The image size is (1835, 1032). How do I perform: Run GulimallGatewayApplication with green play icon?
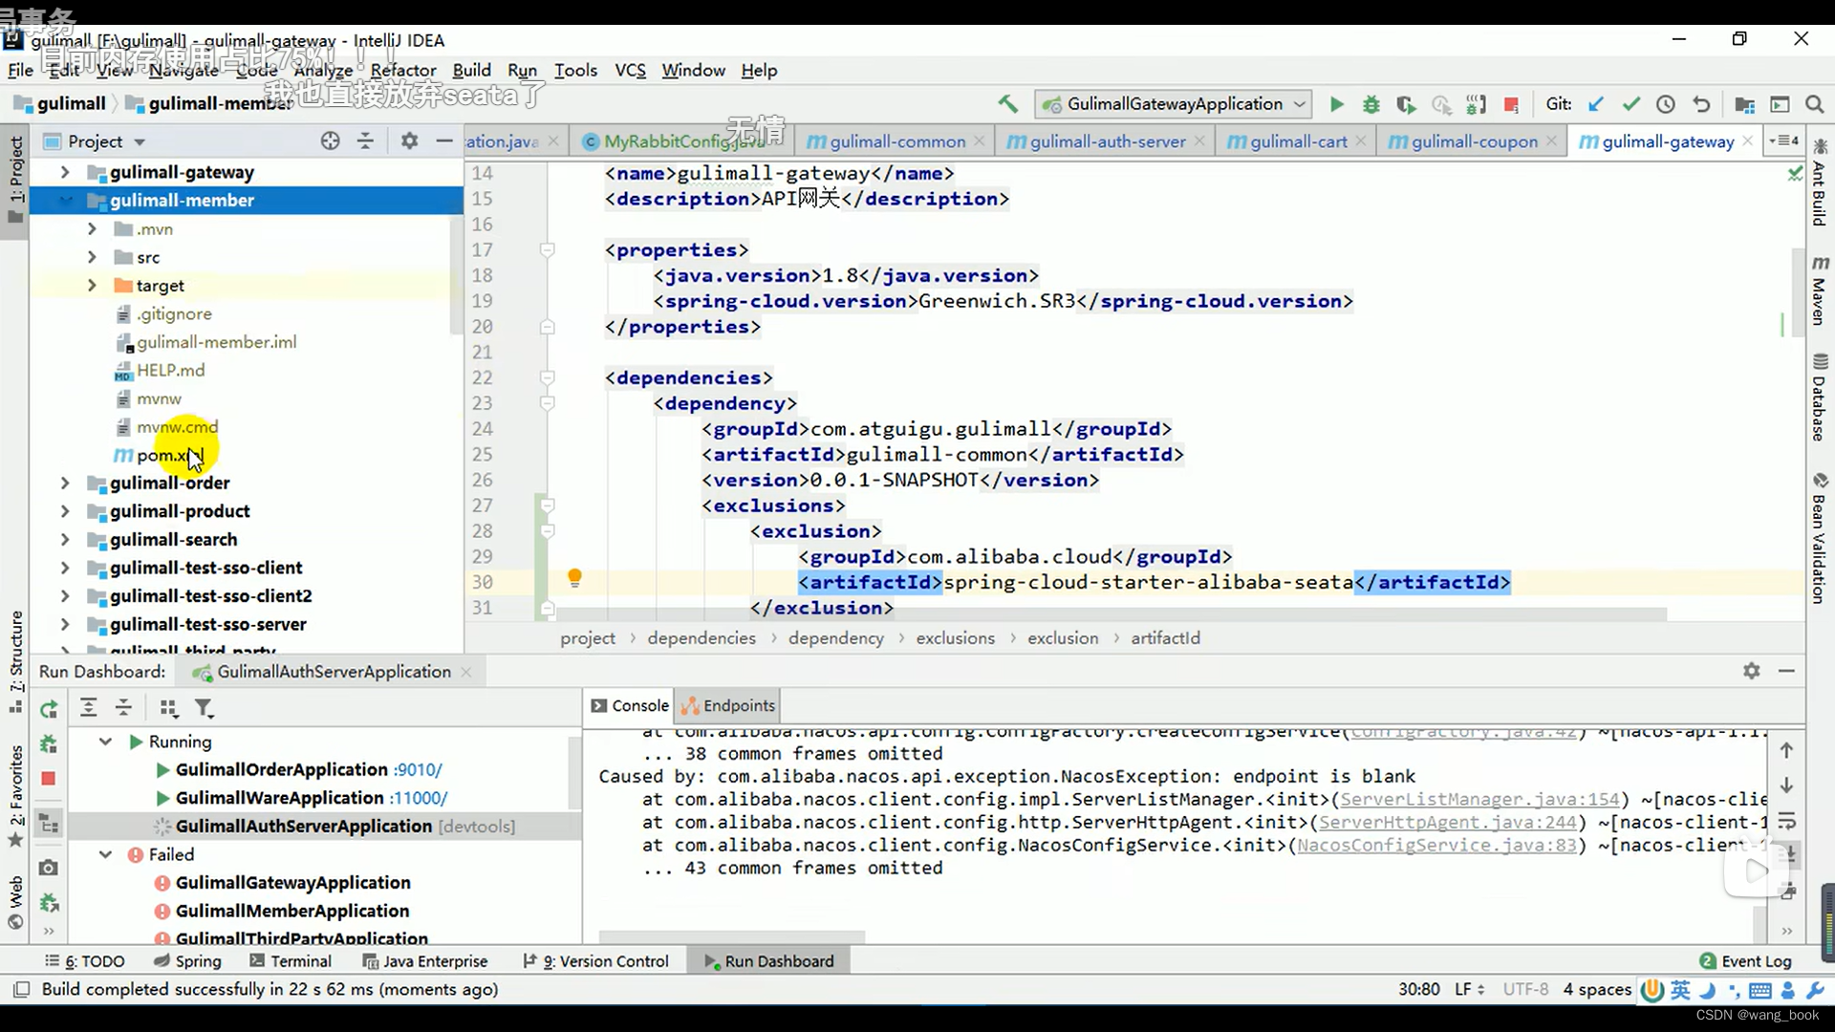(x=1336, y=104)
